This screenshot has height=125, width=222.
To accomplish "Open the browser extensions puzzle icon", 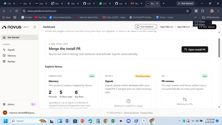I will tap(203, 11).
